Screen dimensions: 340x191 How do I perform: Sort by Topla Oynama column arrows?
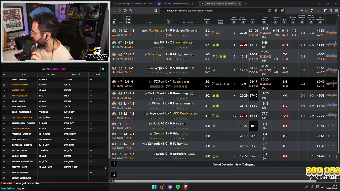click(x=320, y=23)
